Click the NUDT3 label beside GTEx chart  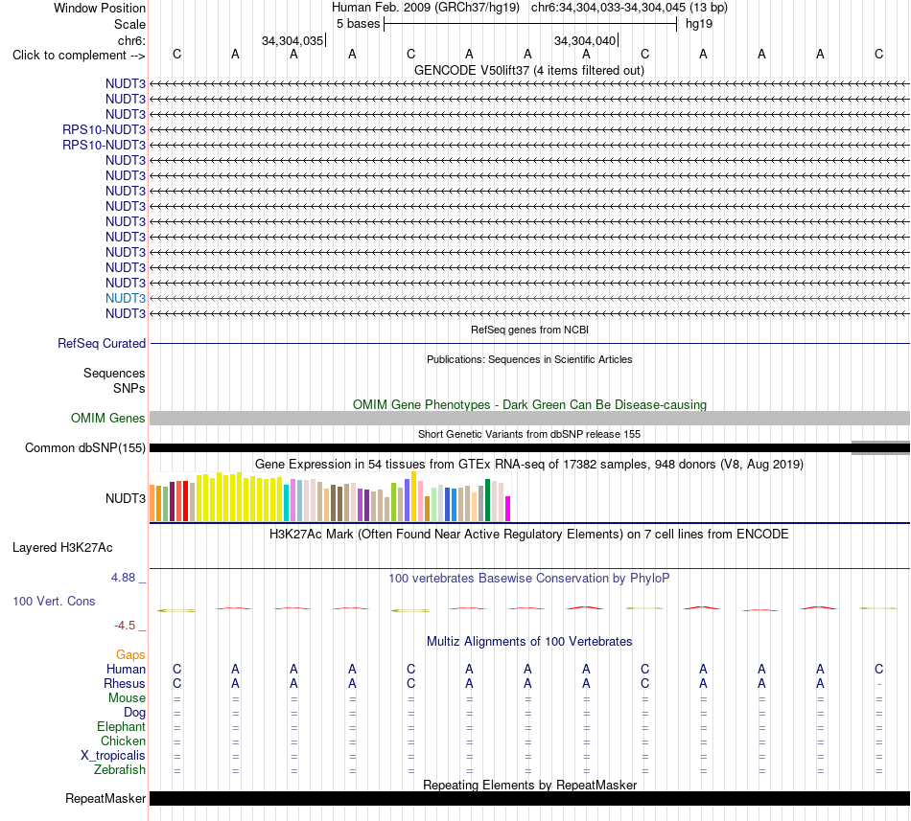pyautogui.click(x=126, y=498)
